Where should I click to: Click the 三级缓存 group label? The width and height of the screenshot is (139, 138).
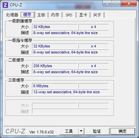point(16,80)
